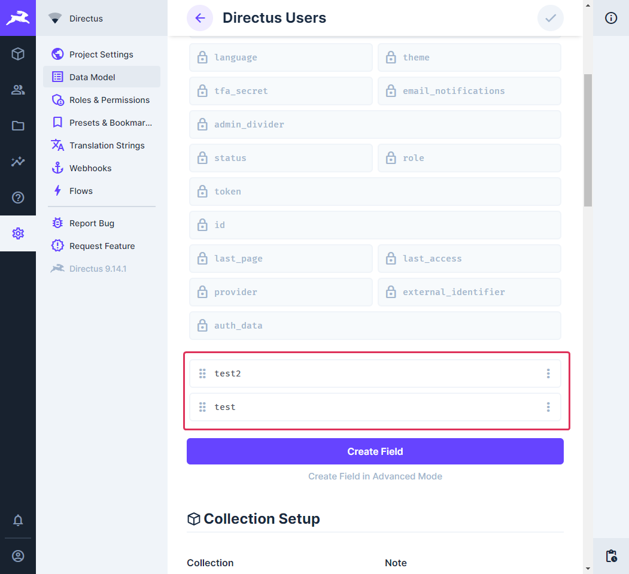
Task: Click the vertical scrollbar thumb
Action: click(x=588, y=141)
